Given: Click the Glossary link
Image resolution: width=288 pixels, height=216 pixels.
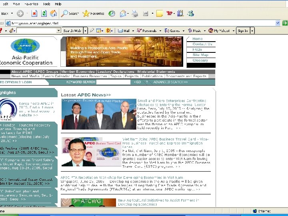Looking at the screenshot, I should coord(200,60).
